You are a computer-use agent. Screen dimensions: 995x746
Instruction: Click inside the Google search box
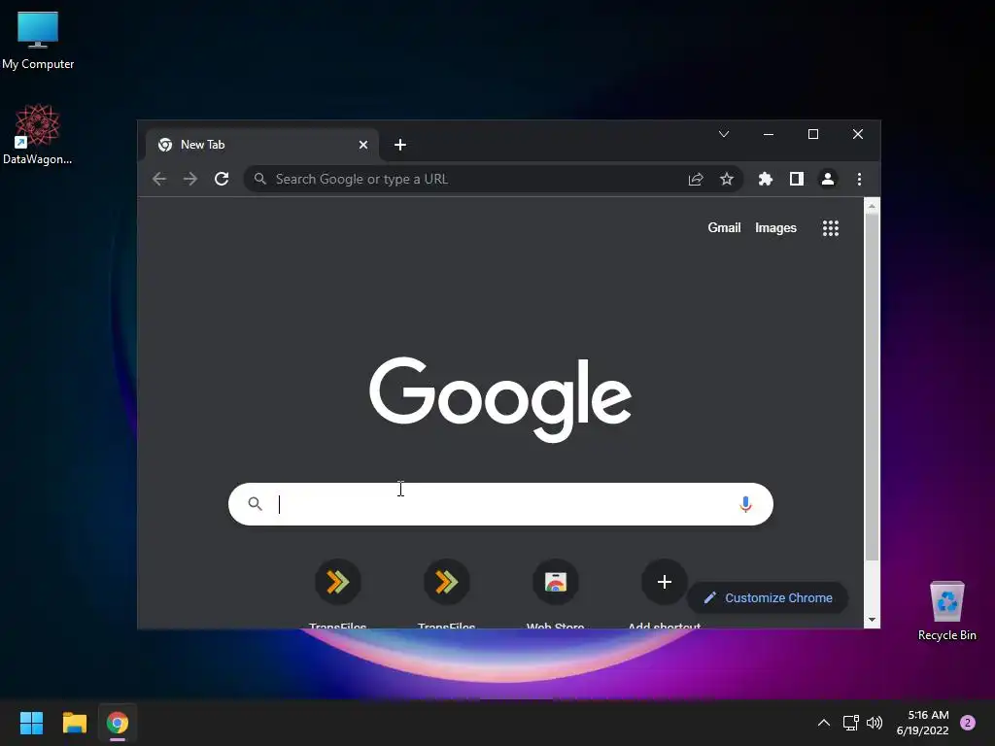pyautogui.click(x=500, y=504)
